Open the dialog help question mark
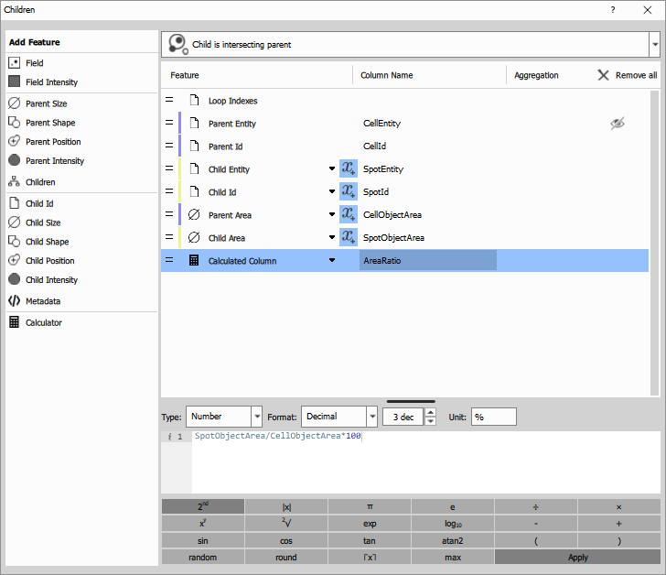This screenshot has height=575, width=666. (613, 10)
